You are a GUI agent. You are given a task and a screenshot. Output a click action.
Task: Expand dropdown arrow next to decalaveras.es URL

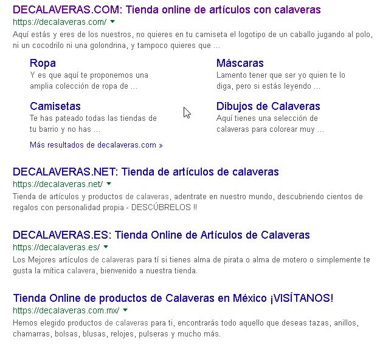106,247
